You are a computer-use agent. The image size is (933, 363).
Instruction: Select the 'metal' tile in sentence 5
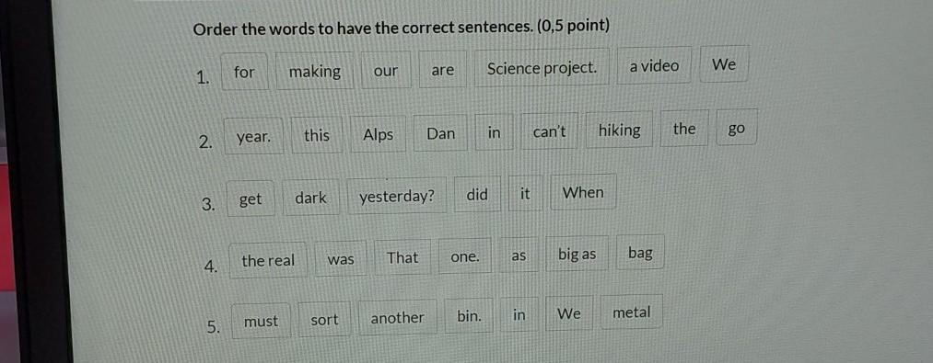[631, 312]
